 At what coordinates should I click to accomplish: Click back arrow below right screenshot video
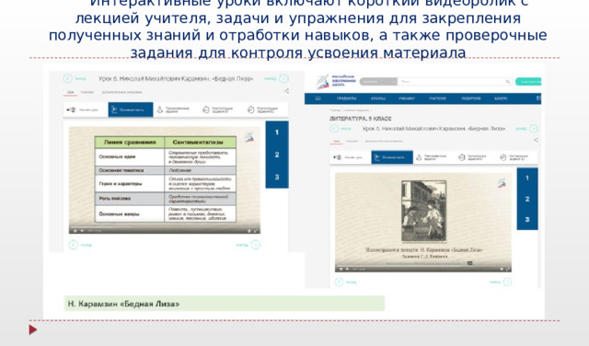(339, 283)
